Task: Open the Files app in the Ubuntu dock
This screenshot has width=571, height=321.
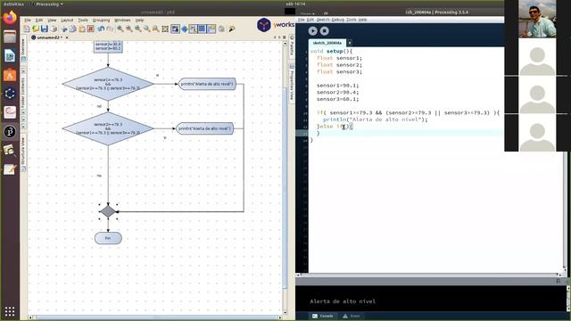Action: [x=10, y=37]
